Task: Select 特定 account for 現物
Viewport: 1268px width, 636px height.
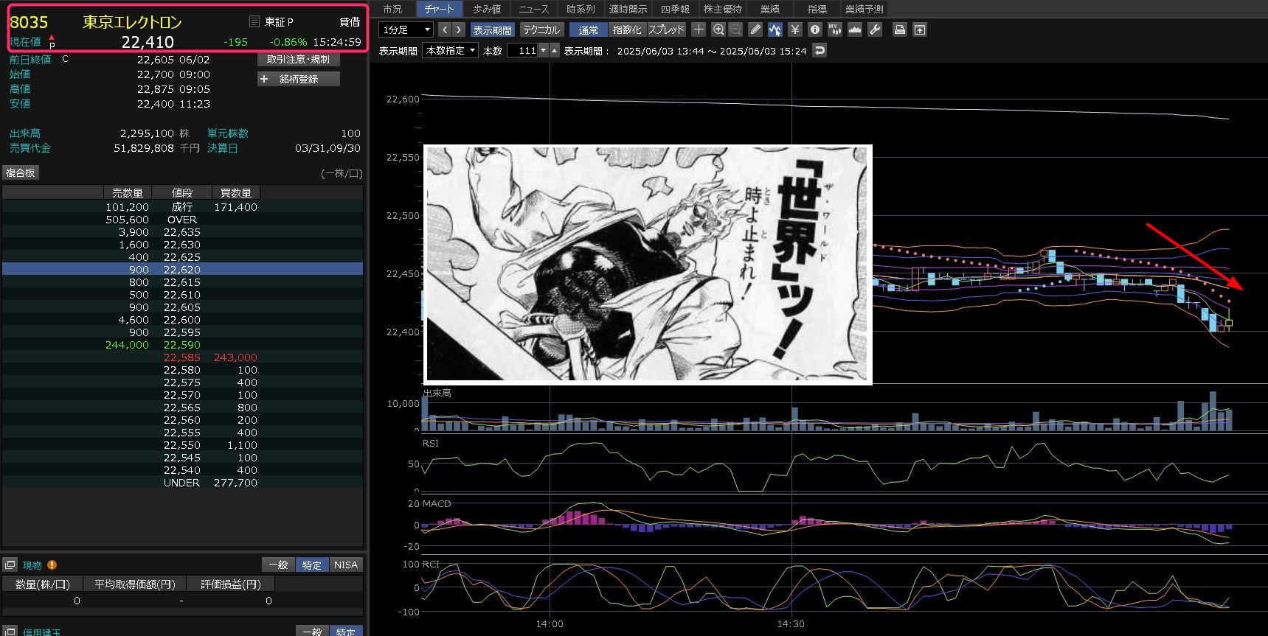Action: tap(312, 565)
